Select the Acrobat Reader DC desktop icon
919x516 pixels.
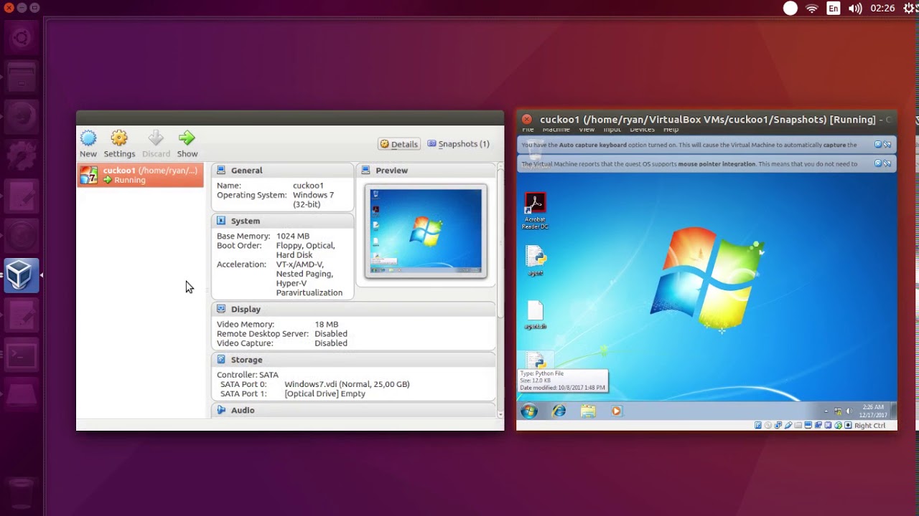point(535,211)
